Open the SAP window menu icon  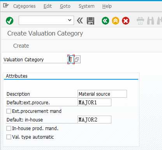point(6,6)
